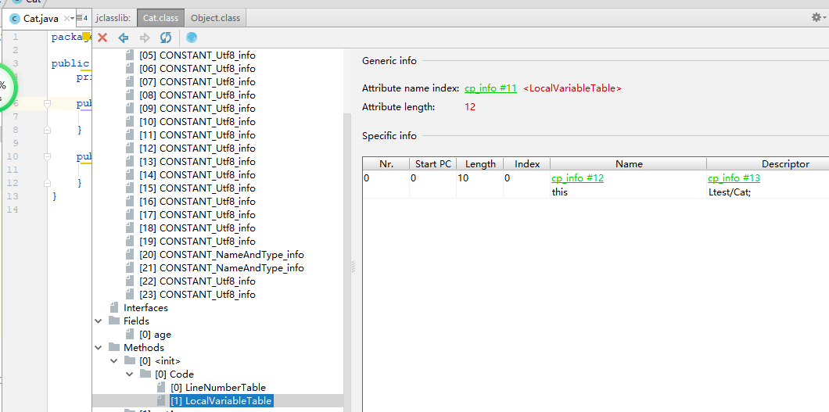829x412 pixels.
Task: Switch to the Cat.java tab
Action: [x=41, y=19]
